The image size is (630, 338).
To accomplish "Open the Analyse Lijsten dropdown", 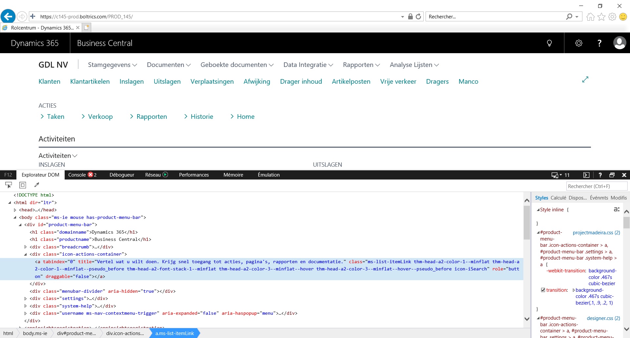I will (414, 65).
